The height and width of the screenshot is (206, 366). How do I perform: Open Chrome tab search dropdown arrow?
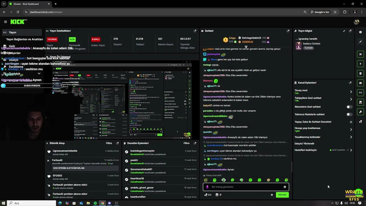(x=4, y=4)
